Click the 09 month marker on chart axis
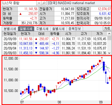Viewport: 112px width, 105px height. click(101, 102)
